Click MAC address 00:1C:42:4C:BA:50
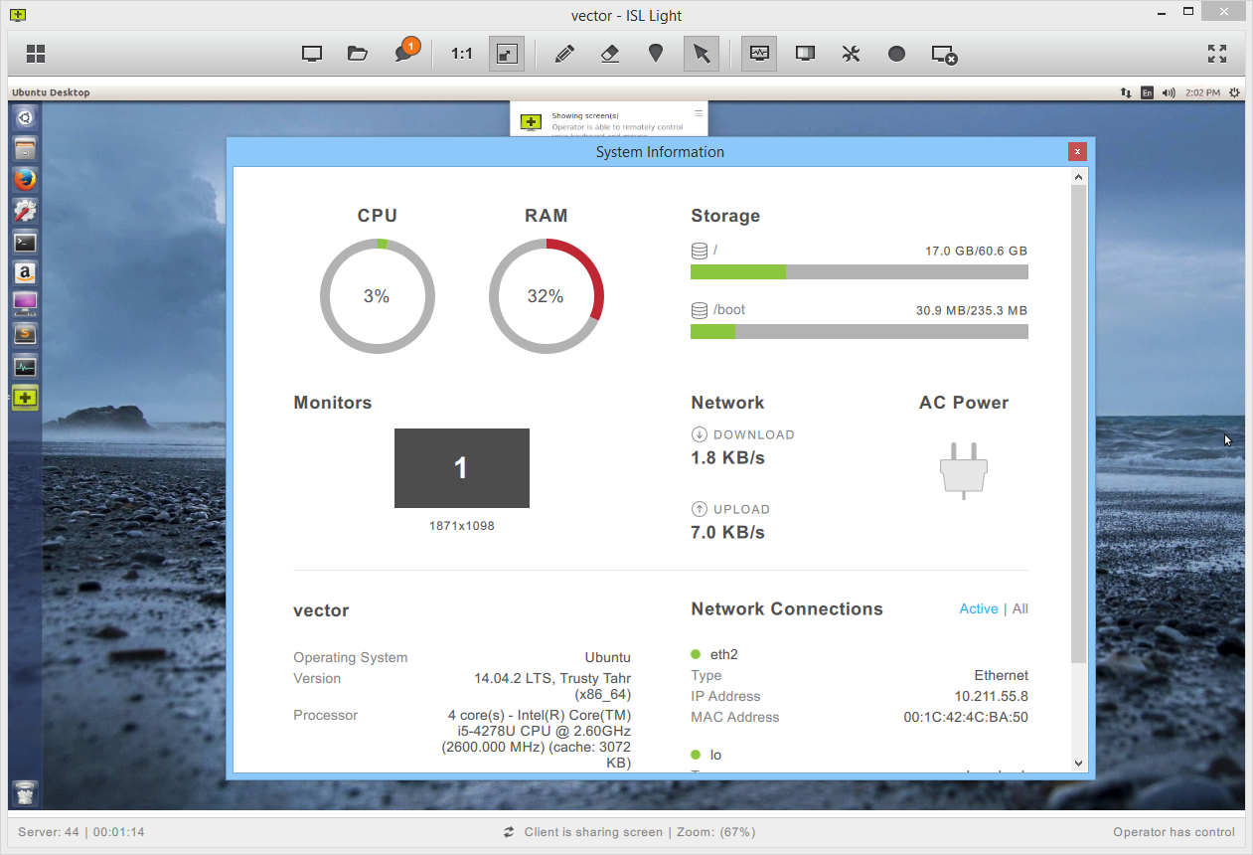1253x855 pixels. tap(966, 717)
